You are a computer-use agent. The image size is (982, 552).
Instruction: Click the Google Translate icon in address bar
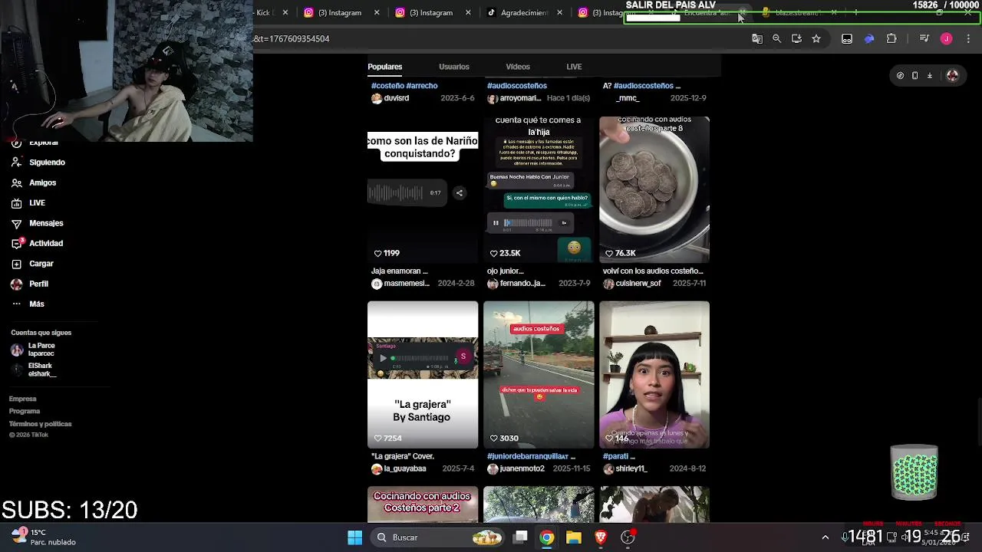[757, 38]
